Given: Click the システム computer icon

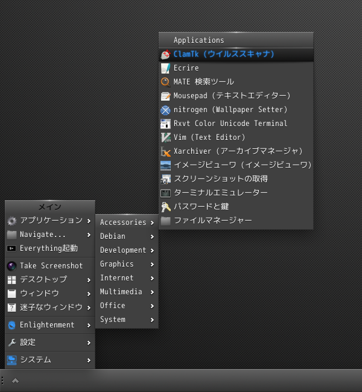Looking at the screenshot, I should 11,360.
